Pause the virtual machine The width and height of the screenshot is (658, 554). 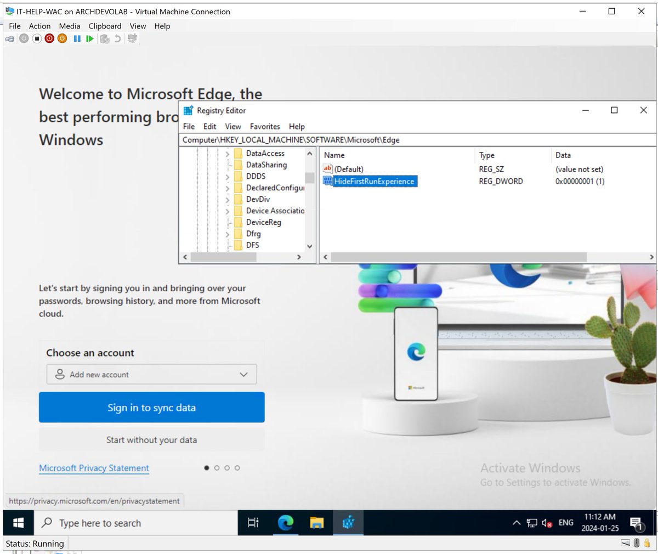pos(77,38)
